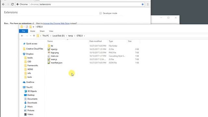Click GTB2.0 in the breadcrumb path
This screenshot has width=208, height=117.
click(x=80, y=36)
